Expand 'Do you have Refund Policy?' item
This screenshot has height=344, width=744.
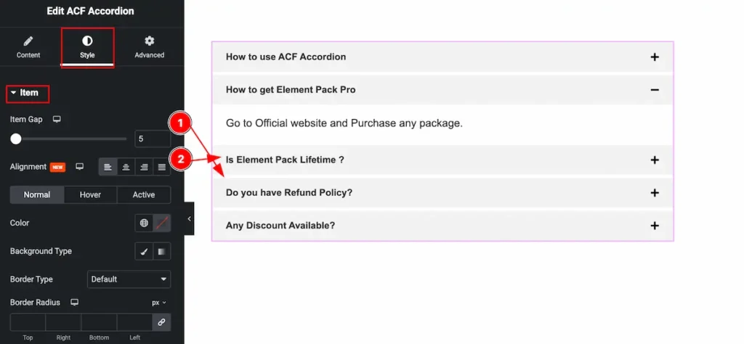[442, 193]
